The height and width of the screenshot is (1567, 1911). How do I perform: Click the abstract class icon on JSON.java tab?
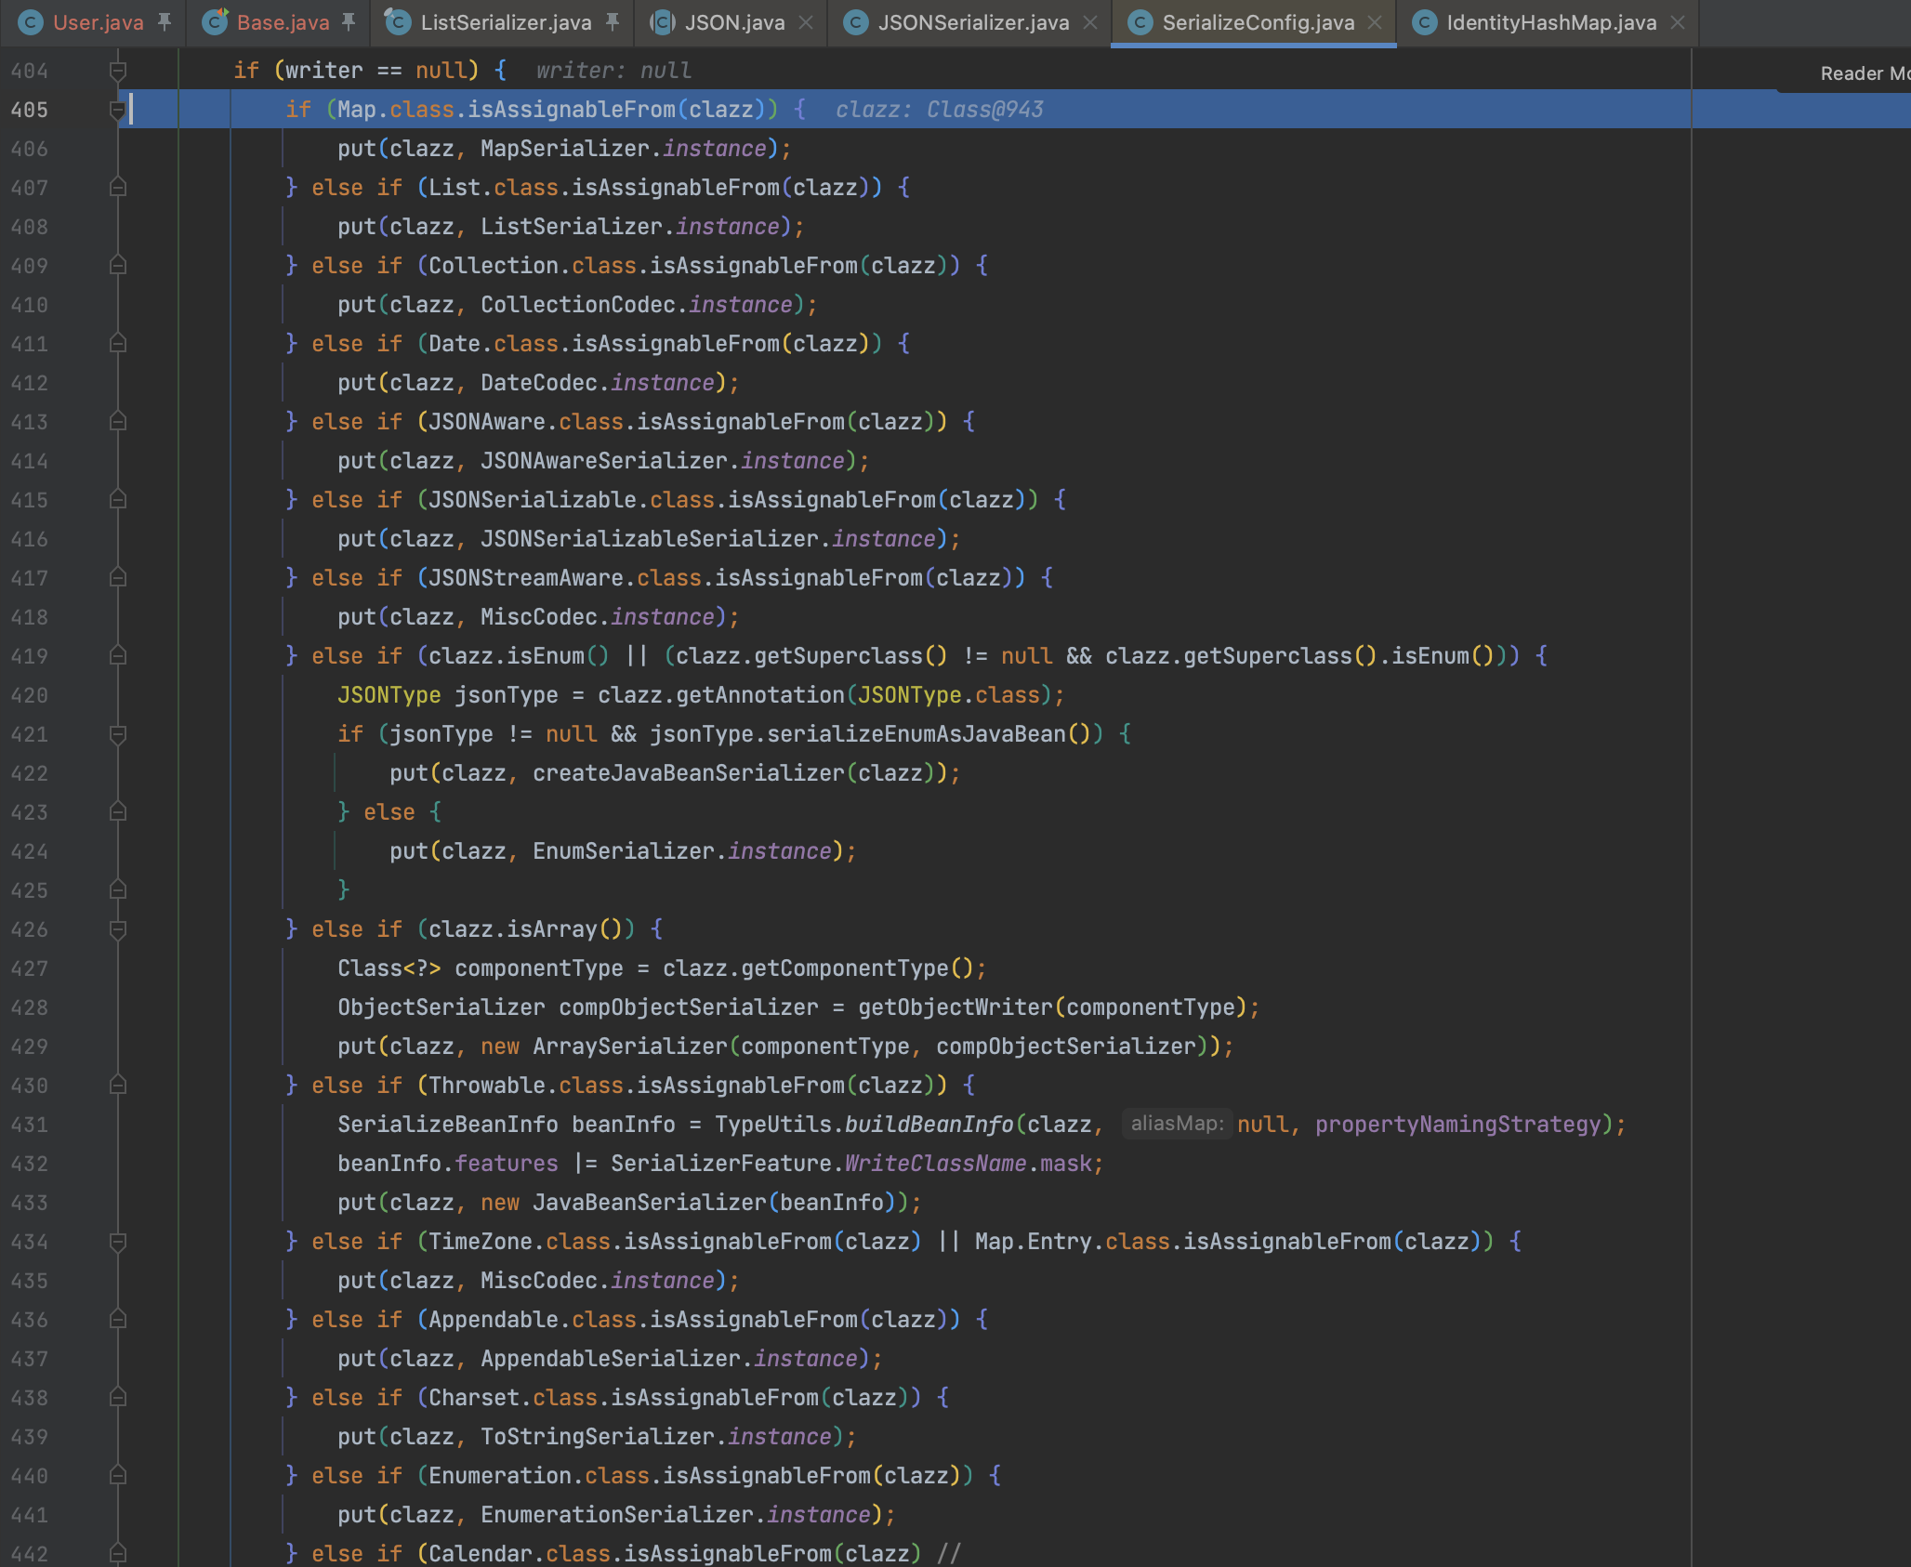[x=663, y=22]
